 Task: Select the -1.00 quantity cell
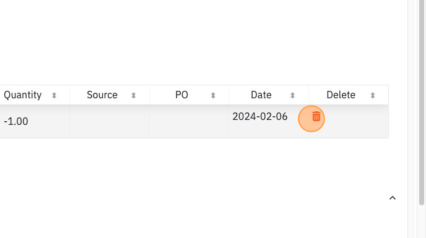click(16, 121)
